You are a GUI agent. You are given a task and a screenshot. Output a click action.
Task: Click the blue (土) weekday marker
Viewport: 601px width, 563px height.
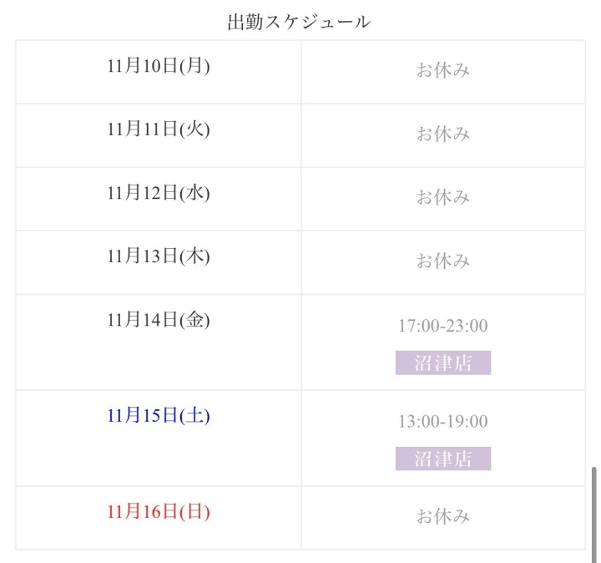(194, 416)
